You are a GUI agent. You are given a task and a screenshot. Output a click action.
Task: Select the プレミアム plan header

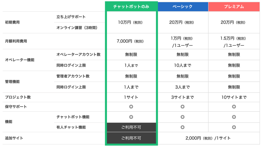click(x=234, y=7)
